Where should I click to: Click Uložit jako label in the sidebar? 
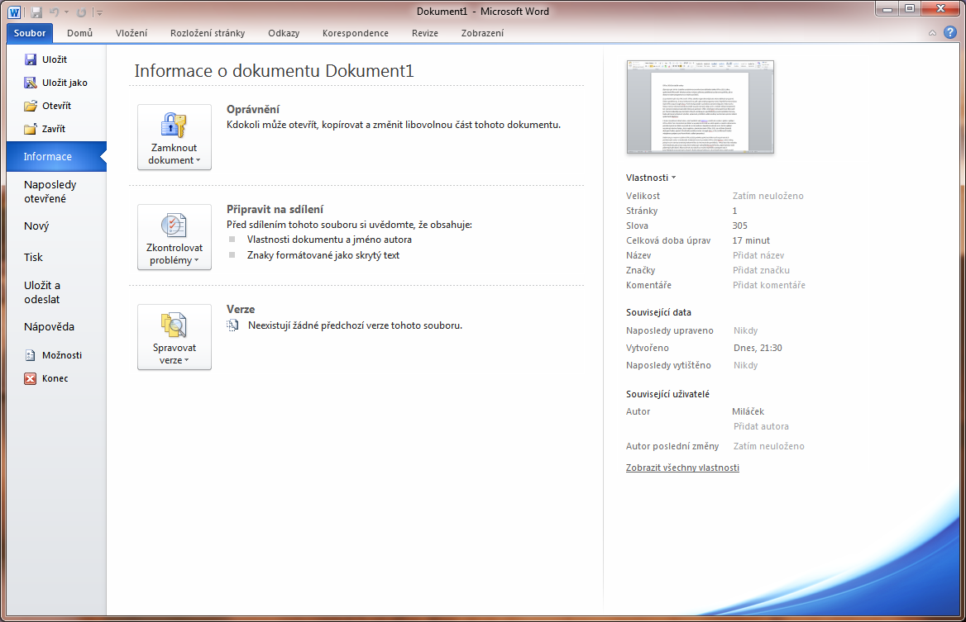point(65,83)
